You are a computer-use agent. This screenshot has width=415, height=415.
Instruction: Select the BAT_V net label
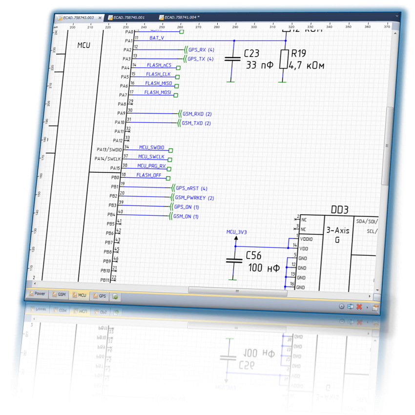coord(157,38)
